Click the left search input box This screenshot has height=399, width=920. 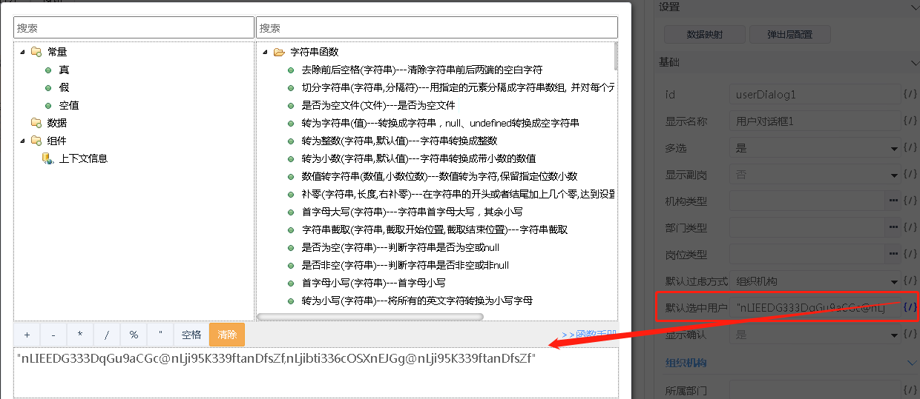point(134,27)
